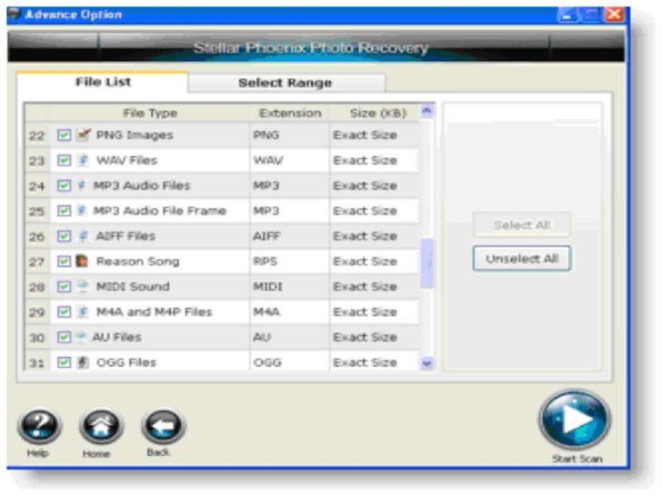Toggle the OGG Files checkbox

pos(64,362)
